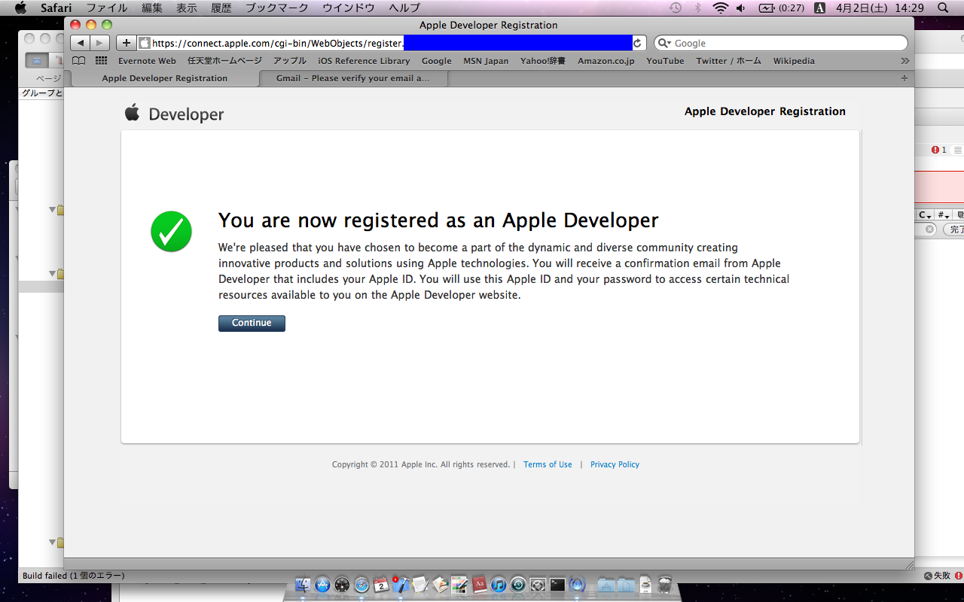Image resolution: width=964 pixels, height=602 pixels.
Task: Open the Safari application menu
Action: click(56, 8)
